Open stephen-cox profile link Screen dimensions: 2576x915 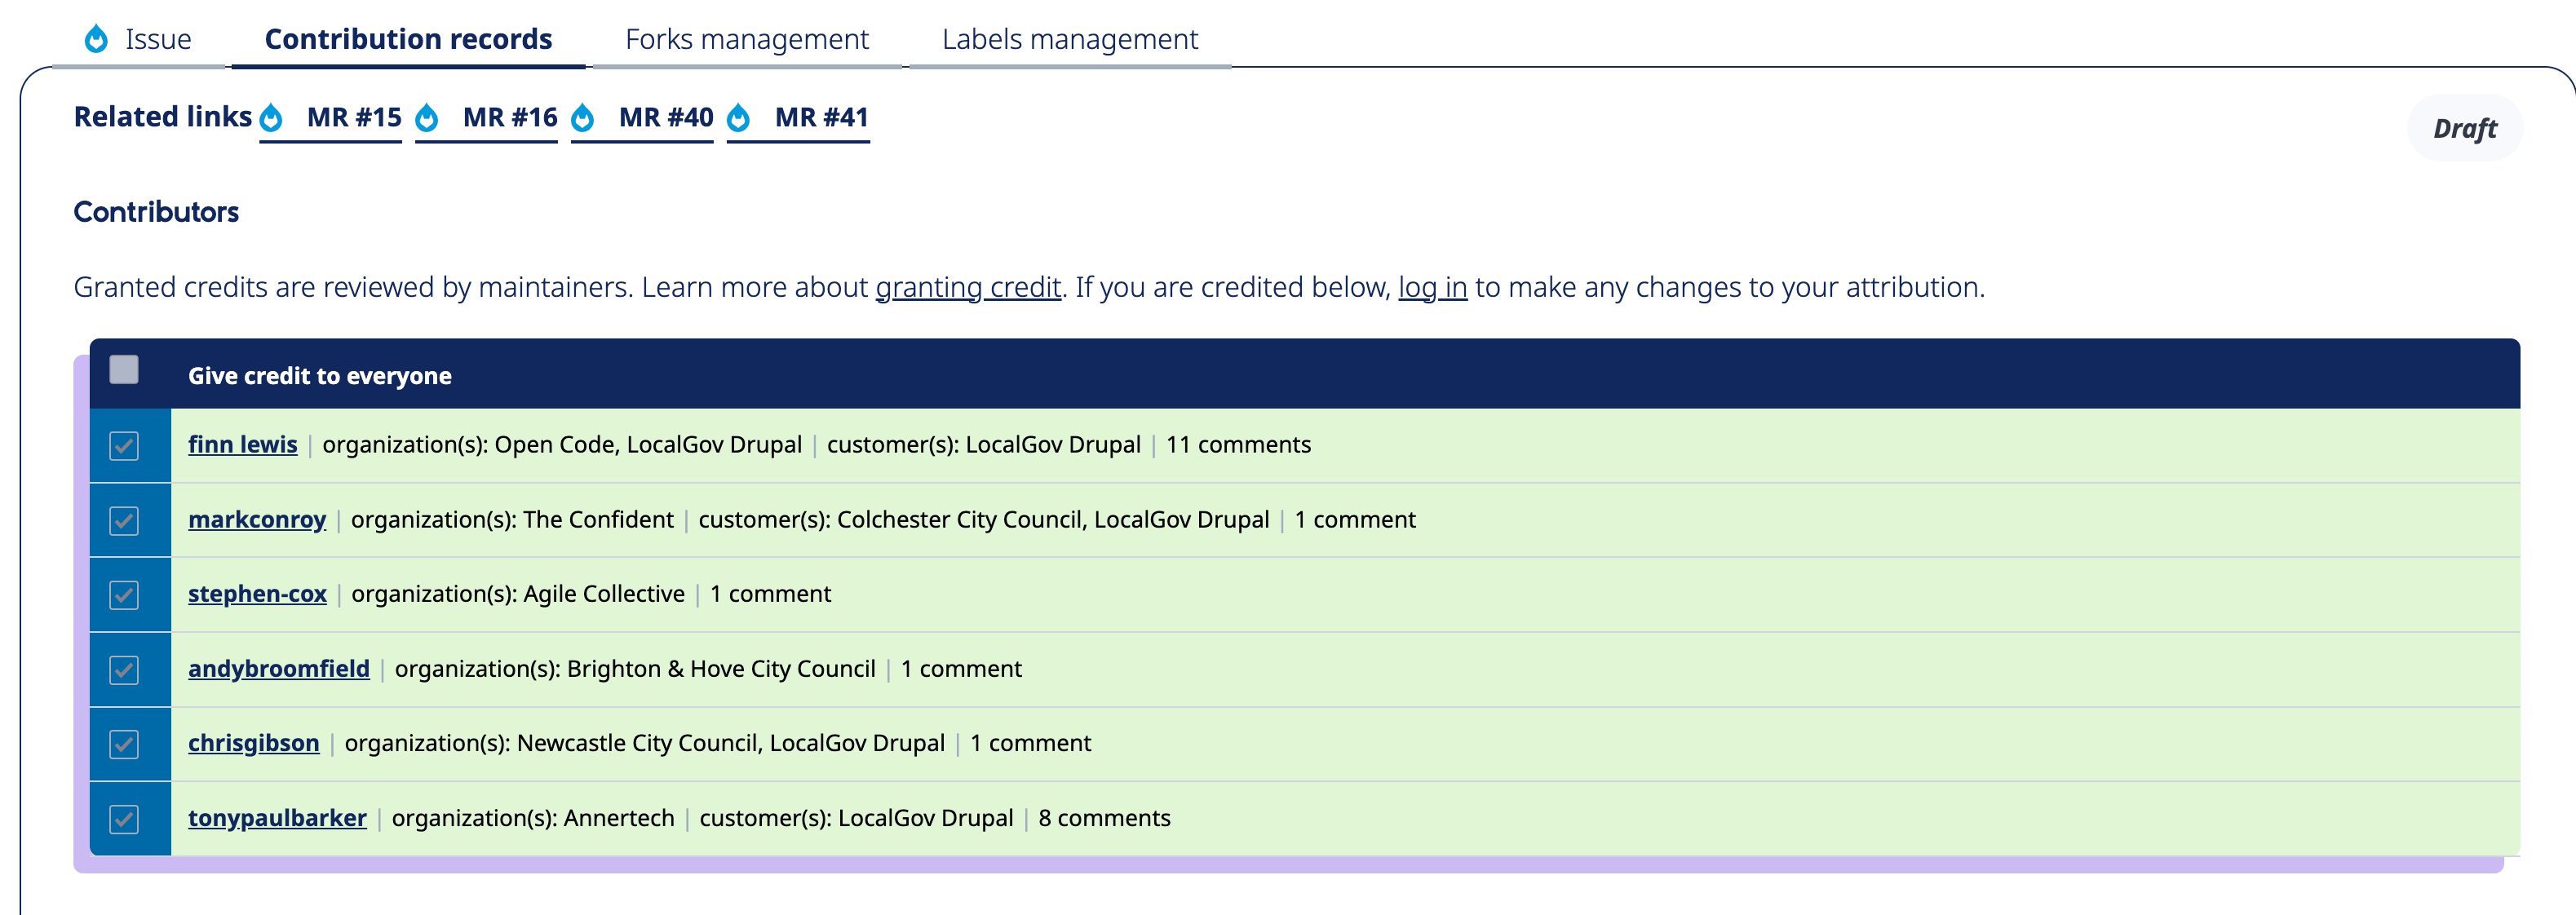pos(257,594)
